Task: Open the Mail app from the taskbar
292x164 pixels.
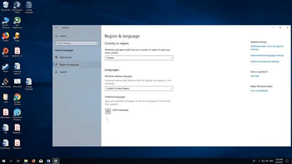Action: click(41, 161)
